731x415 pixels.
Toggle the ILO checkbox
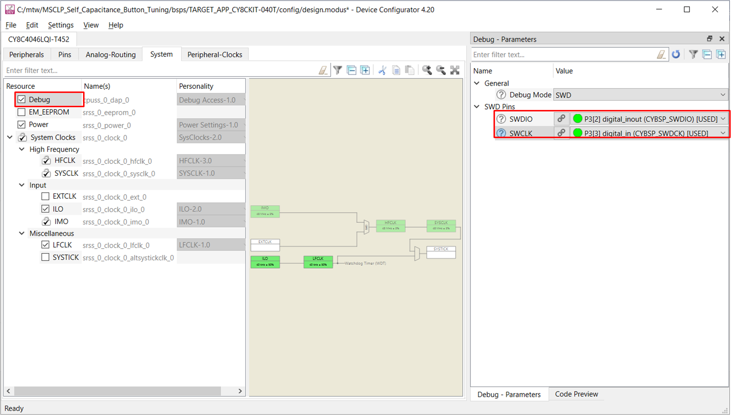pyautogui.click(x=45, y=209)
